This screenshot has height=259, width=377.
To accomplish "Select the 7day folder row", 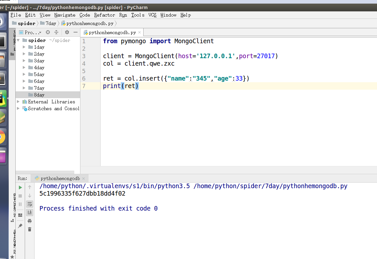I will pyautogui.click(x=48, y=88).
